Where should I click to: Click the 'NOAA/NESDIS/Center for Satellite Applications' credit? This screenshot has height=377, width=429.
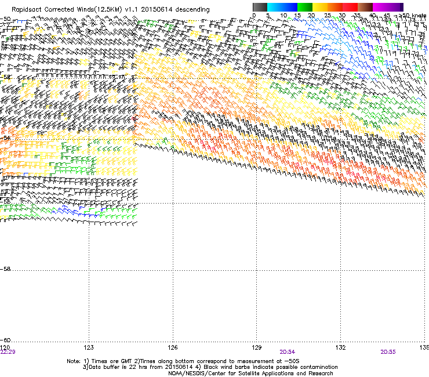[250, 374]
